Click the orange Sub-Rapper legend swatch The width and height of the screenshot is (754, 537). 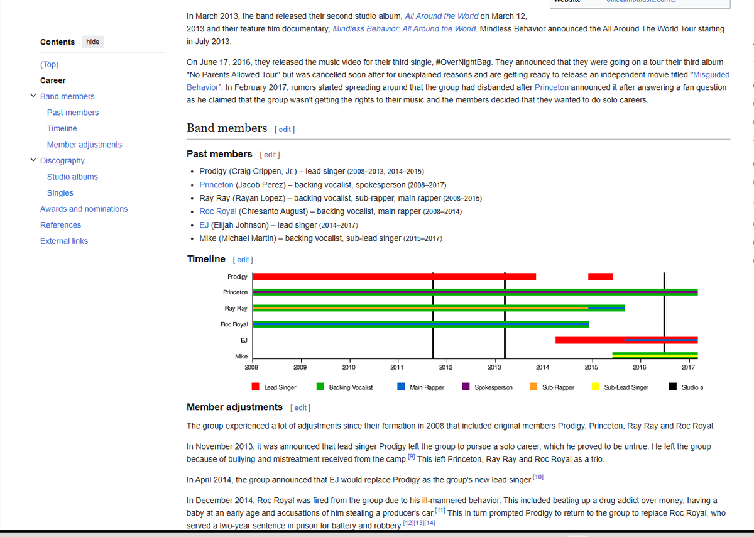pyautogui.click(x=533, y=387)
